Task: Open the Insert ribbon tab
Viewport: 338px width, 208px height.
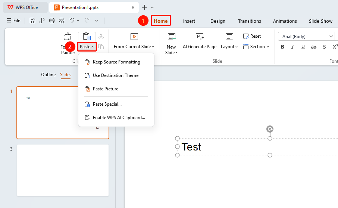Action: [189, 21]
